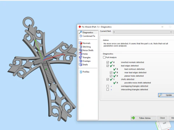This screenshot has height=130, width=174.
Task: Toggle the near bad edges detected checkbox
Action: pyautogui.click(x=111, y=73)
